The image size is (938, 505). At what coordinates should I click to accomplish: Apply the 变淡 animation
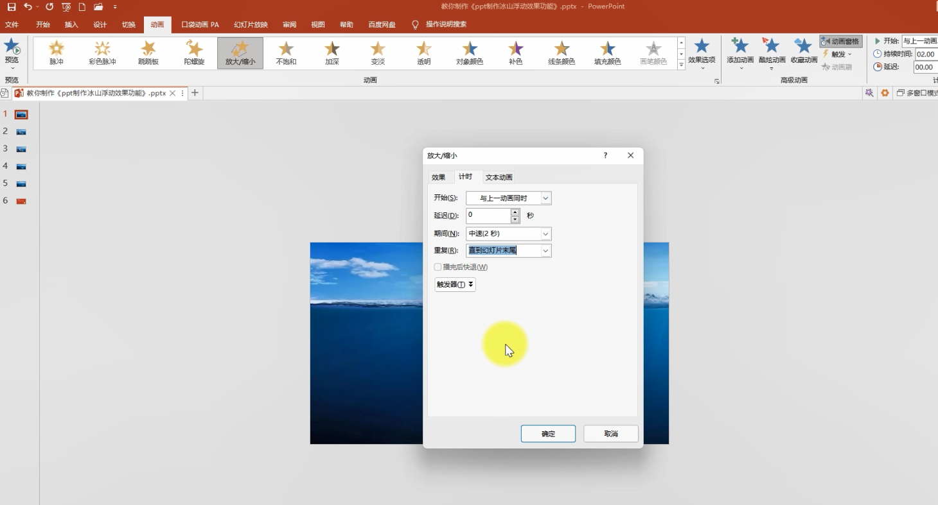pos(378,53)
